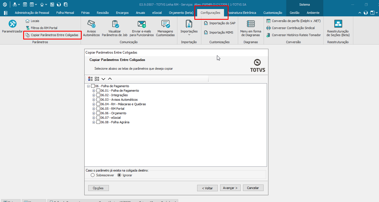Viewport: 379px width, 202px height.
Task: Open Conversor Contribuição Sindical
Action: click(x=290, y=28)
